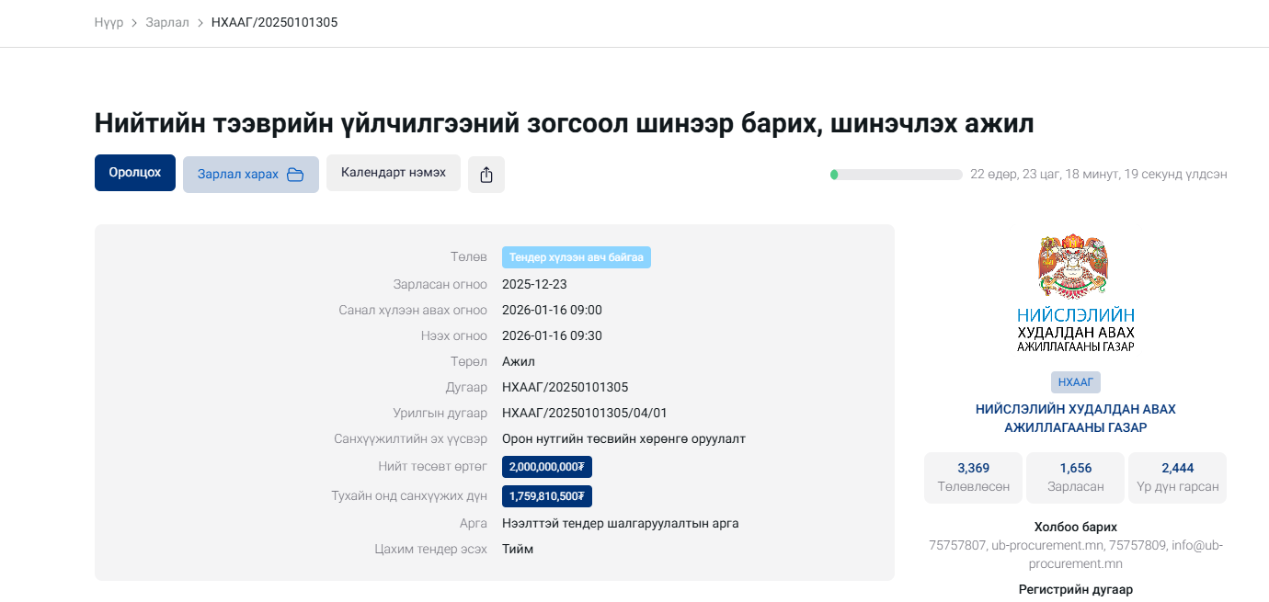Click the 2,000,000,000₮ total budget badge
Screen dimensions: 1269x602
pyautogui.click(x=547, y=467)
